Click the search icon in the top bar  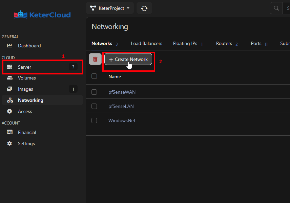coord(276,8)
